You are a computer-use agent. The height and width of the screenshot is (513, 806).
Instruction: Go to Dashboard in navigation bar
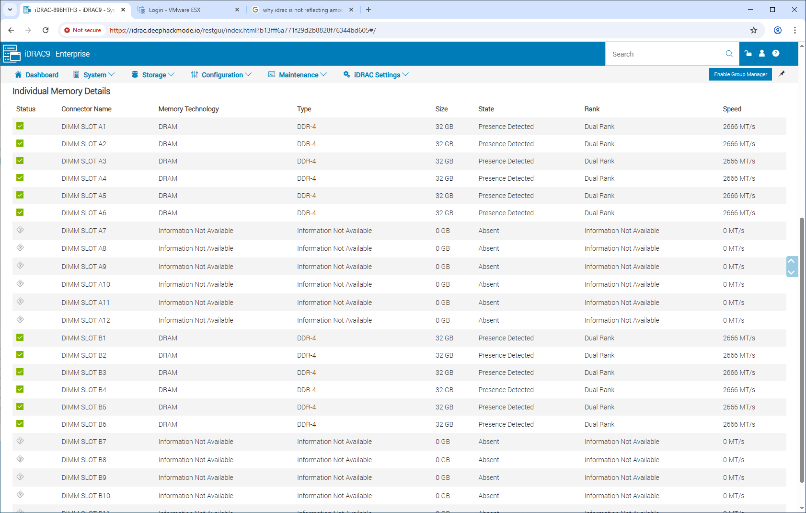click(x=37, y=75)
